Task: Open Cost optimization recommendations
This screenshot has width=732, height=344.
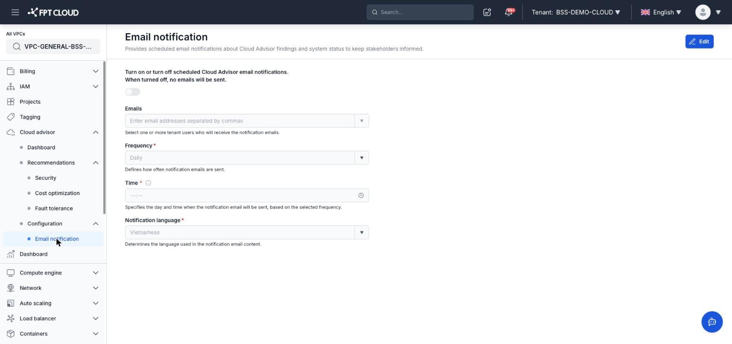Action: [57, 193]
